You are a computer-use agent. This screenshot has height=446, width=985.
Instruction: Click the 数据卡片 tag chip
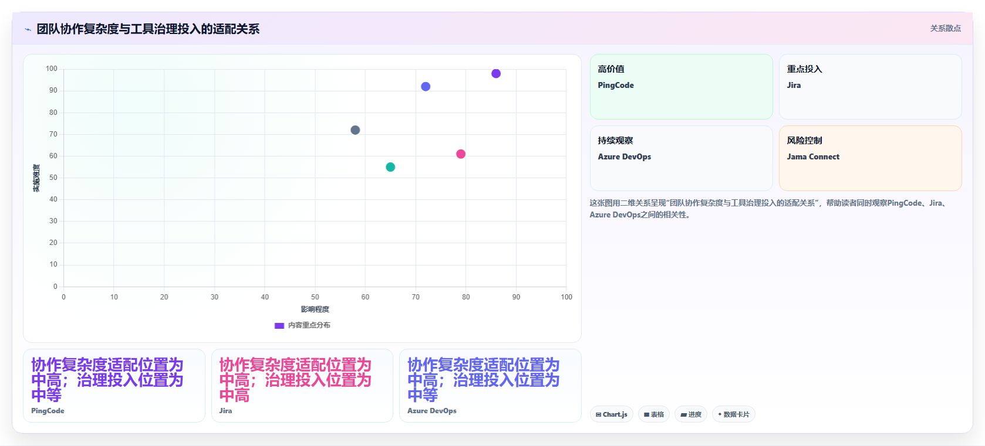tap(733, 414)
